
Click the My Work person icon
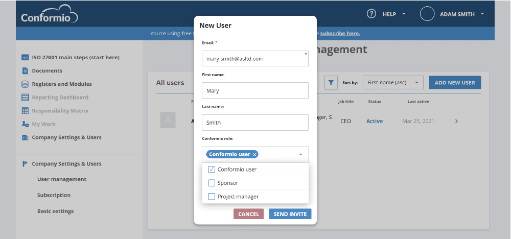click(x=25, y=124)
